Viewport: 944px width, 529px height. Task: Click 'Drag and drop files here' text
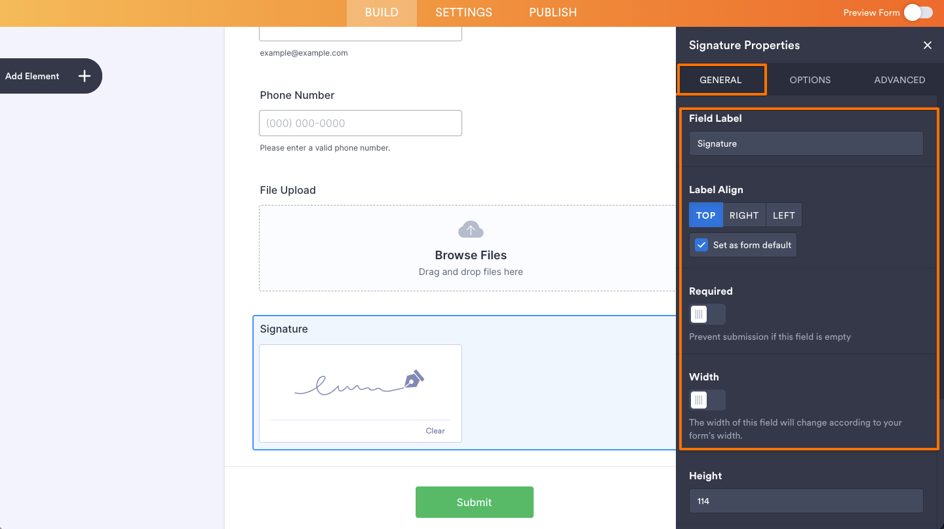tap(471, 272)
